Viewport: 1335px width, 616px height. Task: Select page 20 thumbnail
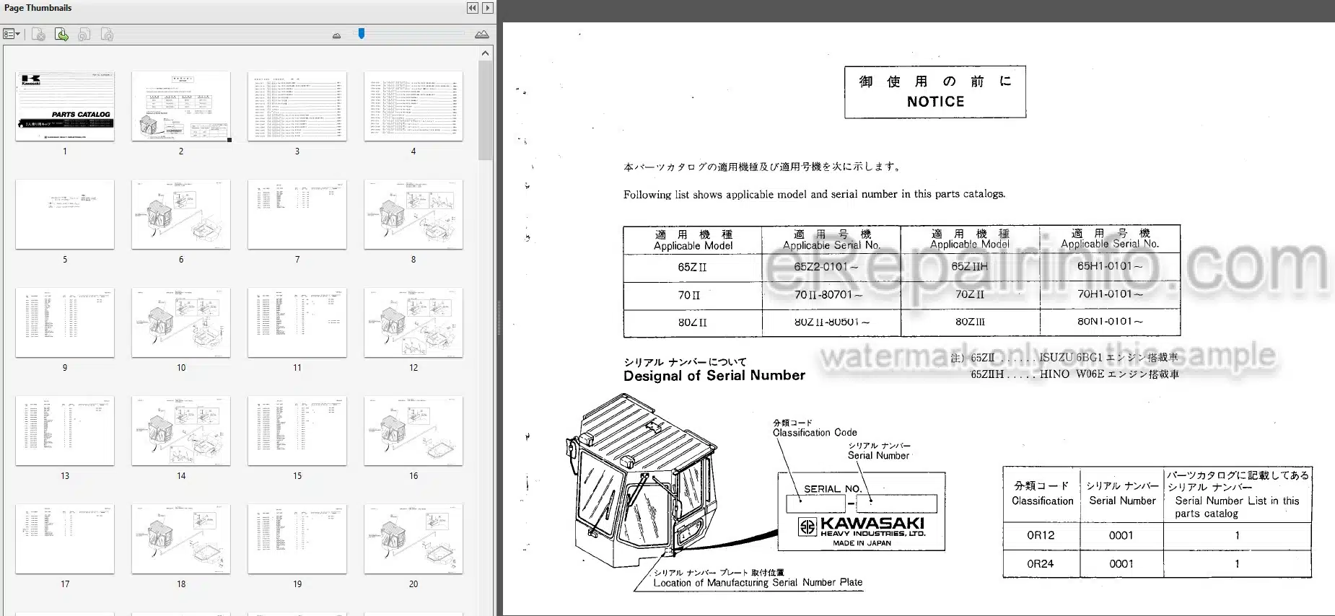point(413,539)
